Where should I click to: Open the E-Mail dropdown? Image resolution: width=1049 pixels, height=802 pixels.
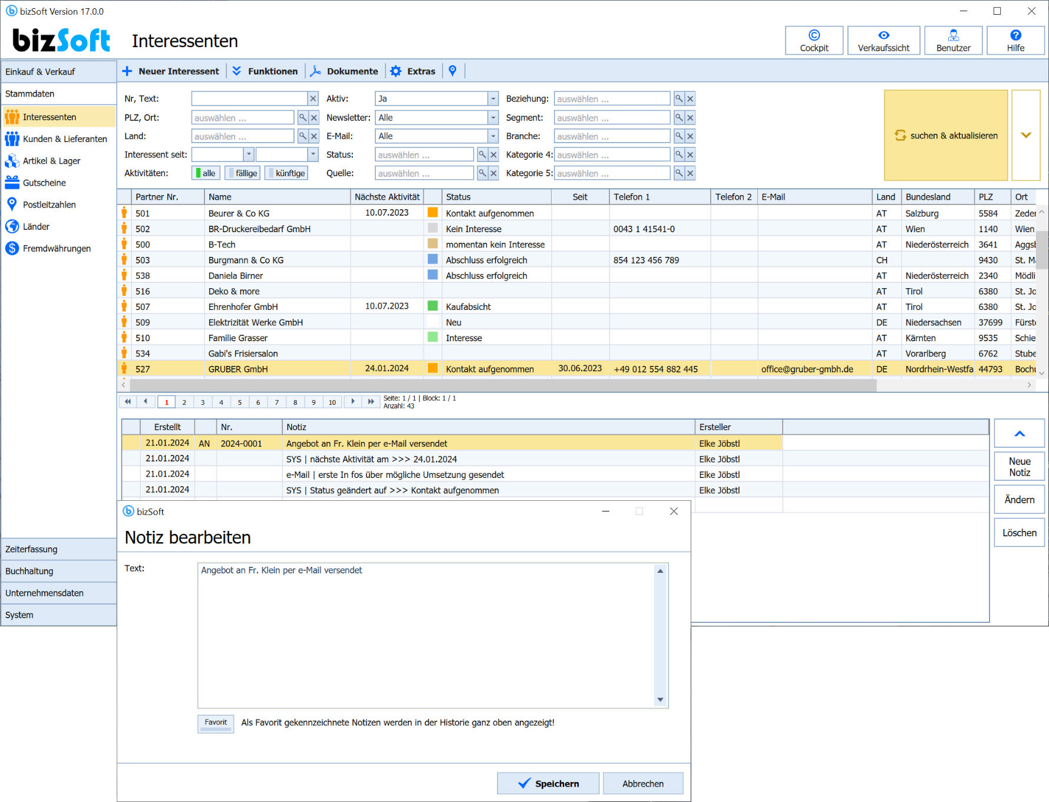[493, 136]
